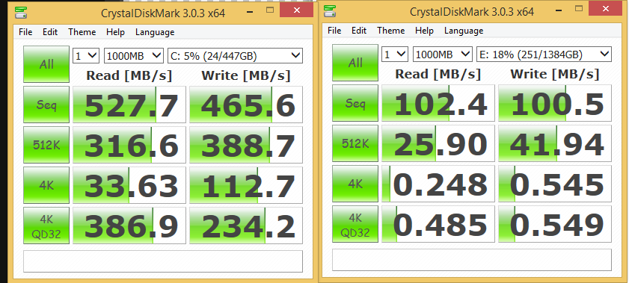Open Help menu in right window
Image resolution: width=629 pixels, height=283 pixels.
pyautogui.click(x=424, y=31)
